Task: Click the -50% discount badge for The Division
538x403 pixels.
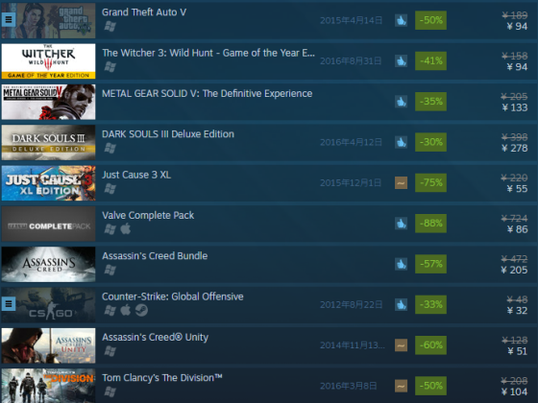Action: click(x=430, y=386)
